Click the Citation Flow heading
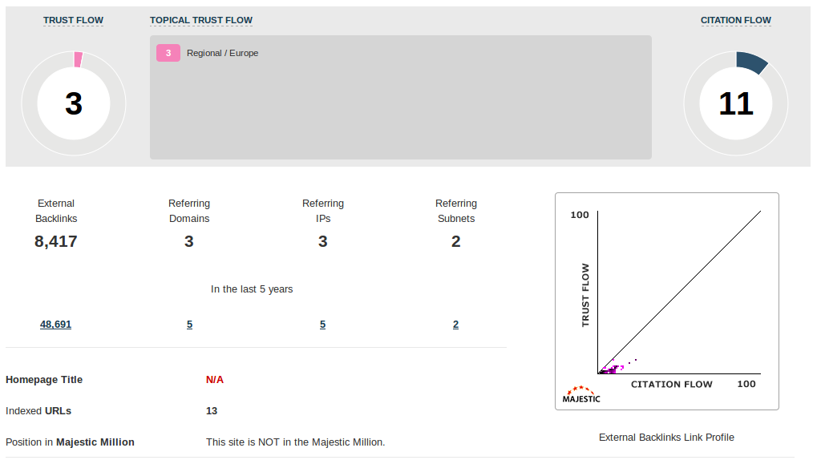This screenshot has height=460, width=821. click(735, 20)
